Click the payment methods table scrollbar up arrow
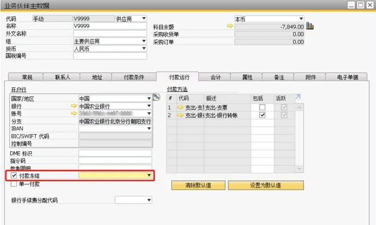This screenshot has height=225, width=376. pyautogui.click(x=299, y=107)
